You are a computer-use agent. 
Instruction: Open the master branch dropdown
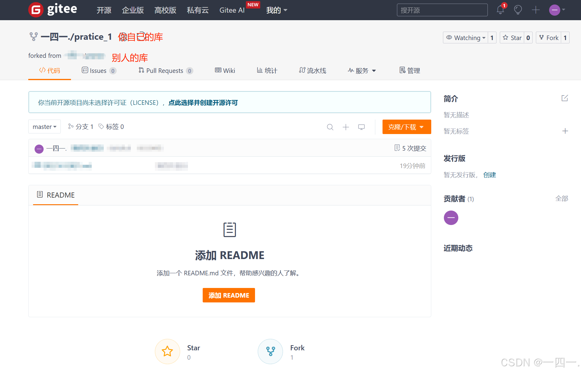tap(44, 127)
